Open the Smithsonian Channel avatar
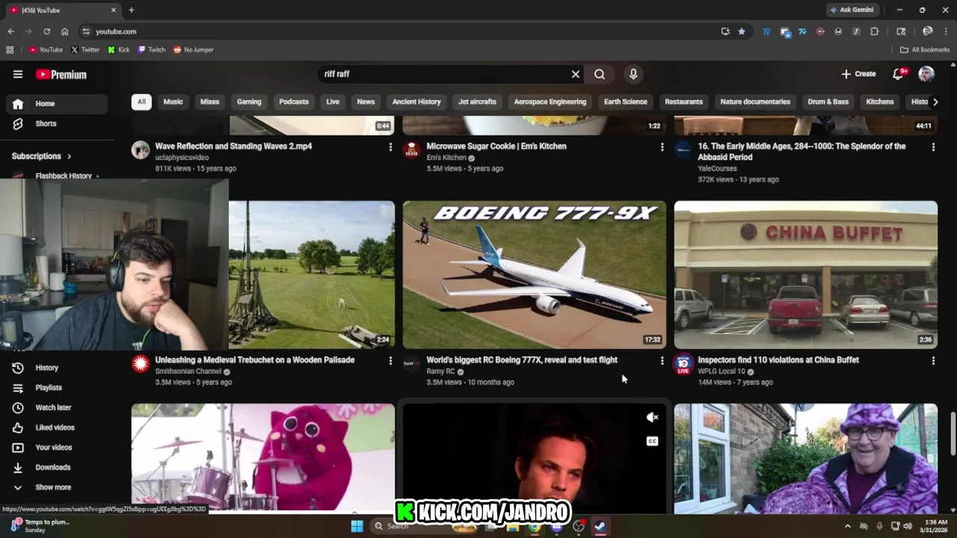Image resolution: width=957 pixels, height=538 pixels. coord(141,364)
